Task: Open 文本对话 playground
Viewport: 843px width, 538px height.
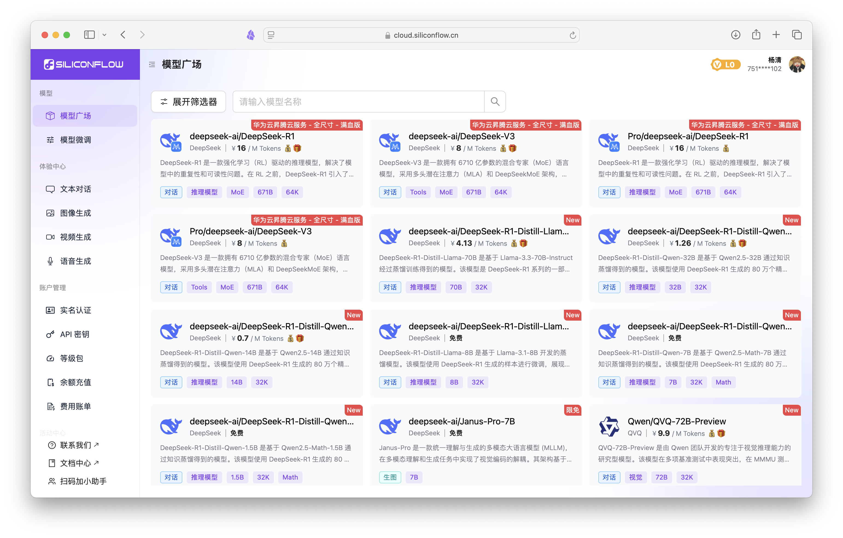Action: pos(85,189)
